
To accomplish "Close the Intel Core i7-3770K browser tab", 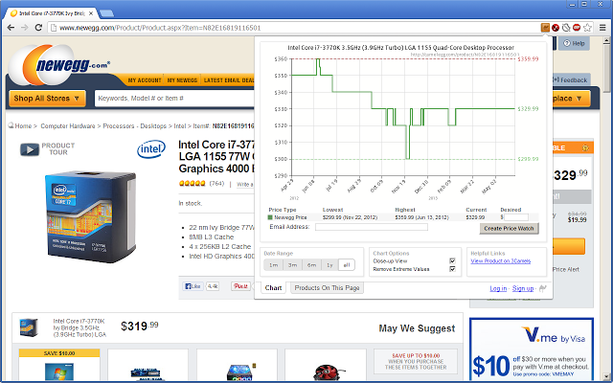I will 91,13.
